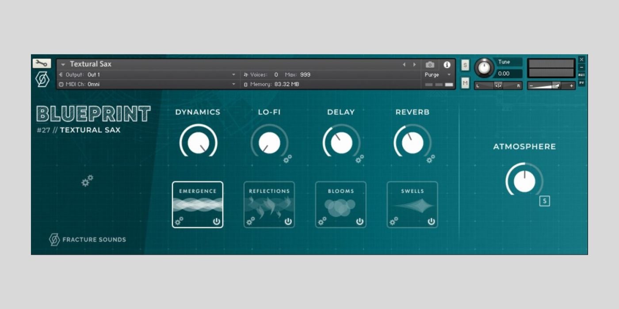The width and height of the screenshot is (619, 309).
Task: Minimize the instrument with the minus button
Action: (x=581, y=67)
